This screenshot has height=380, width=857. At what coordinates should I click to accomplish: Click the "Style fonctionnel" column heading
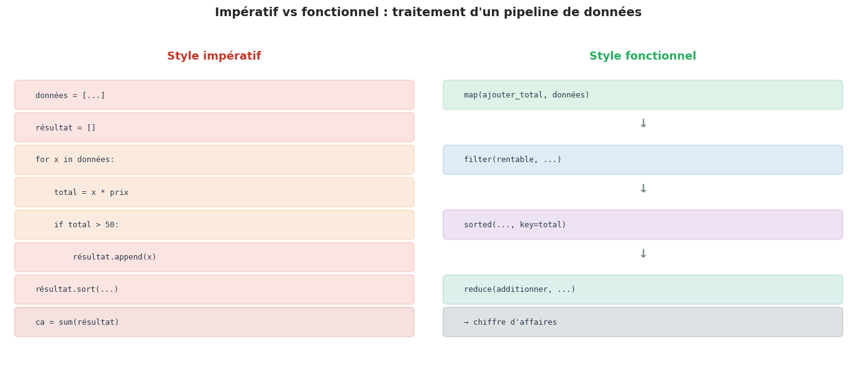643,57
